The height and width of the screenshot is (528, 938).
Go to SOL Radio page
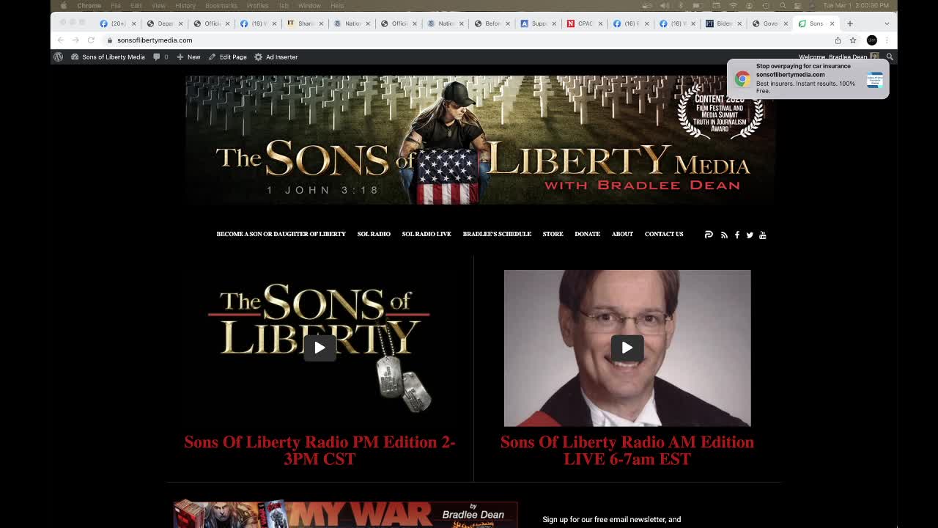click(x=374, y=234)
